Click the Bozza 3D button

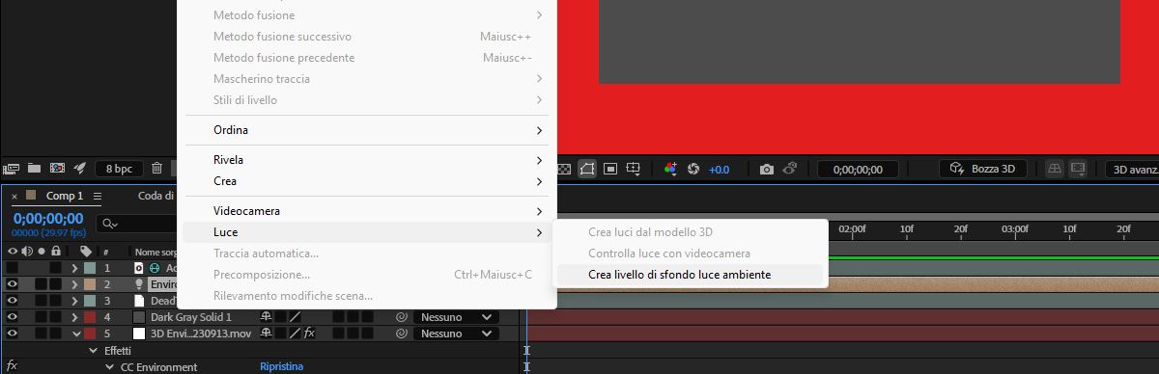982,169
